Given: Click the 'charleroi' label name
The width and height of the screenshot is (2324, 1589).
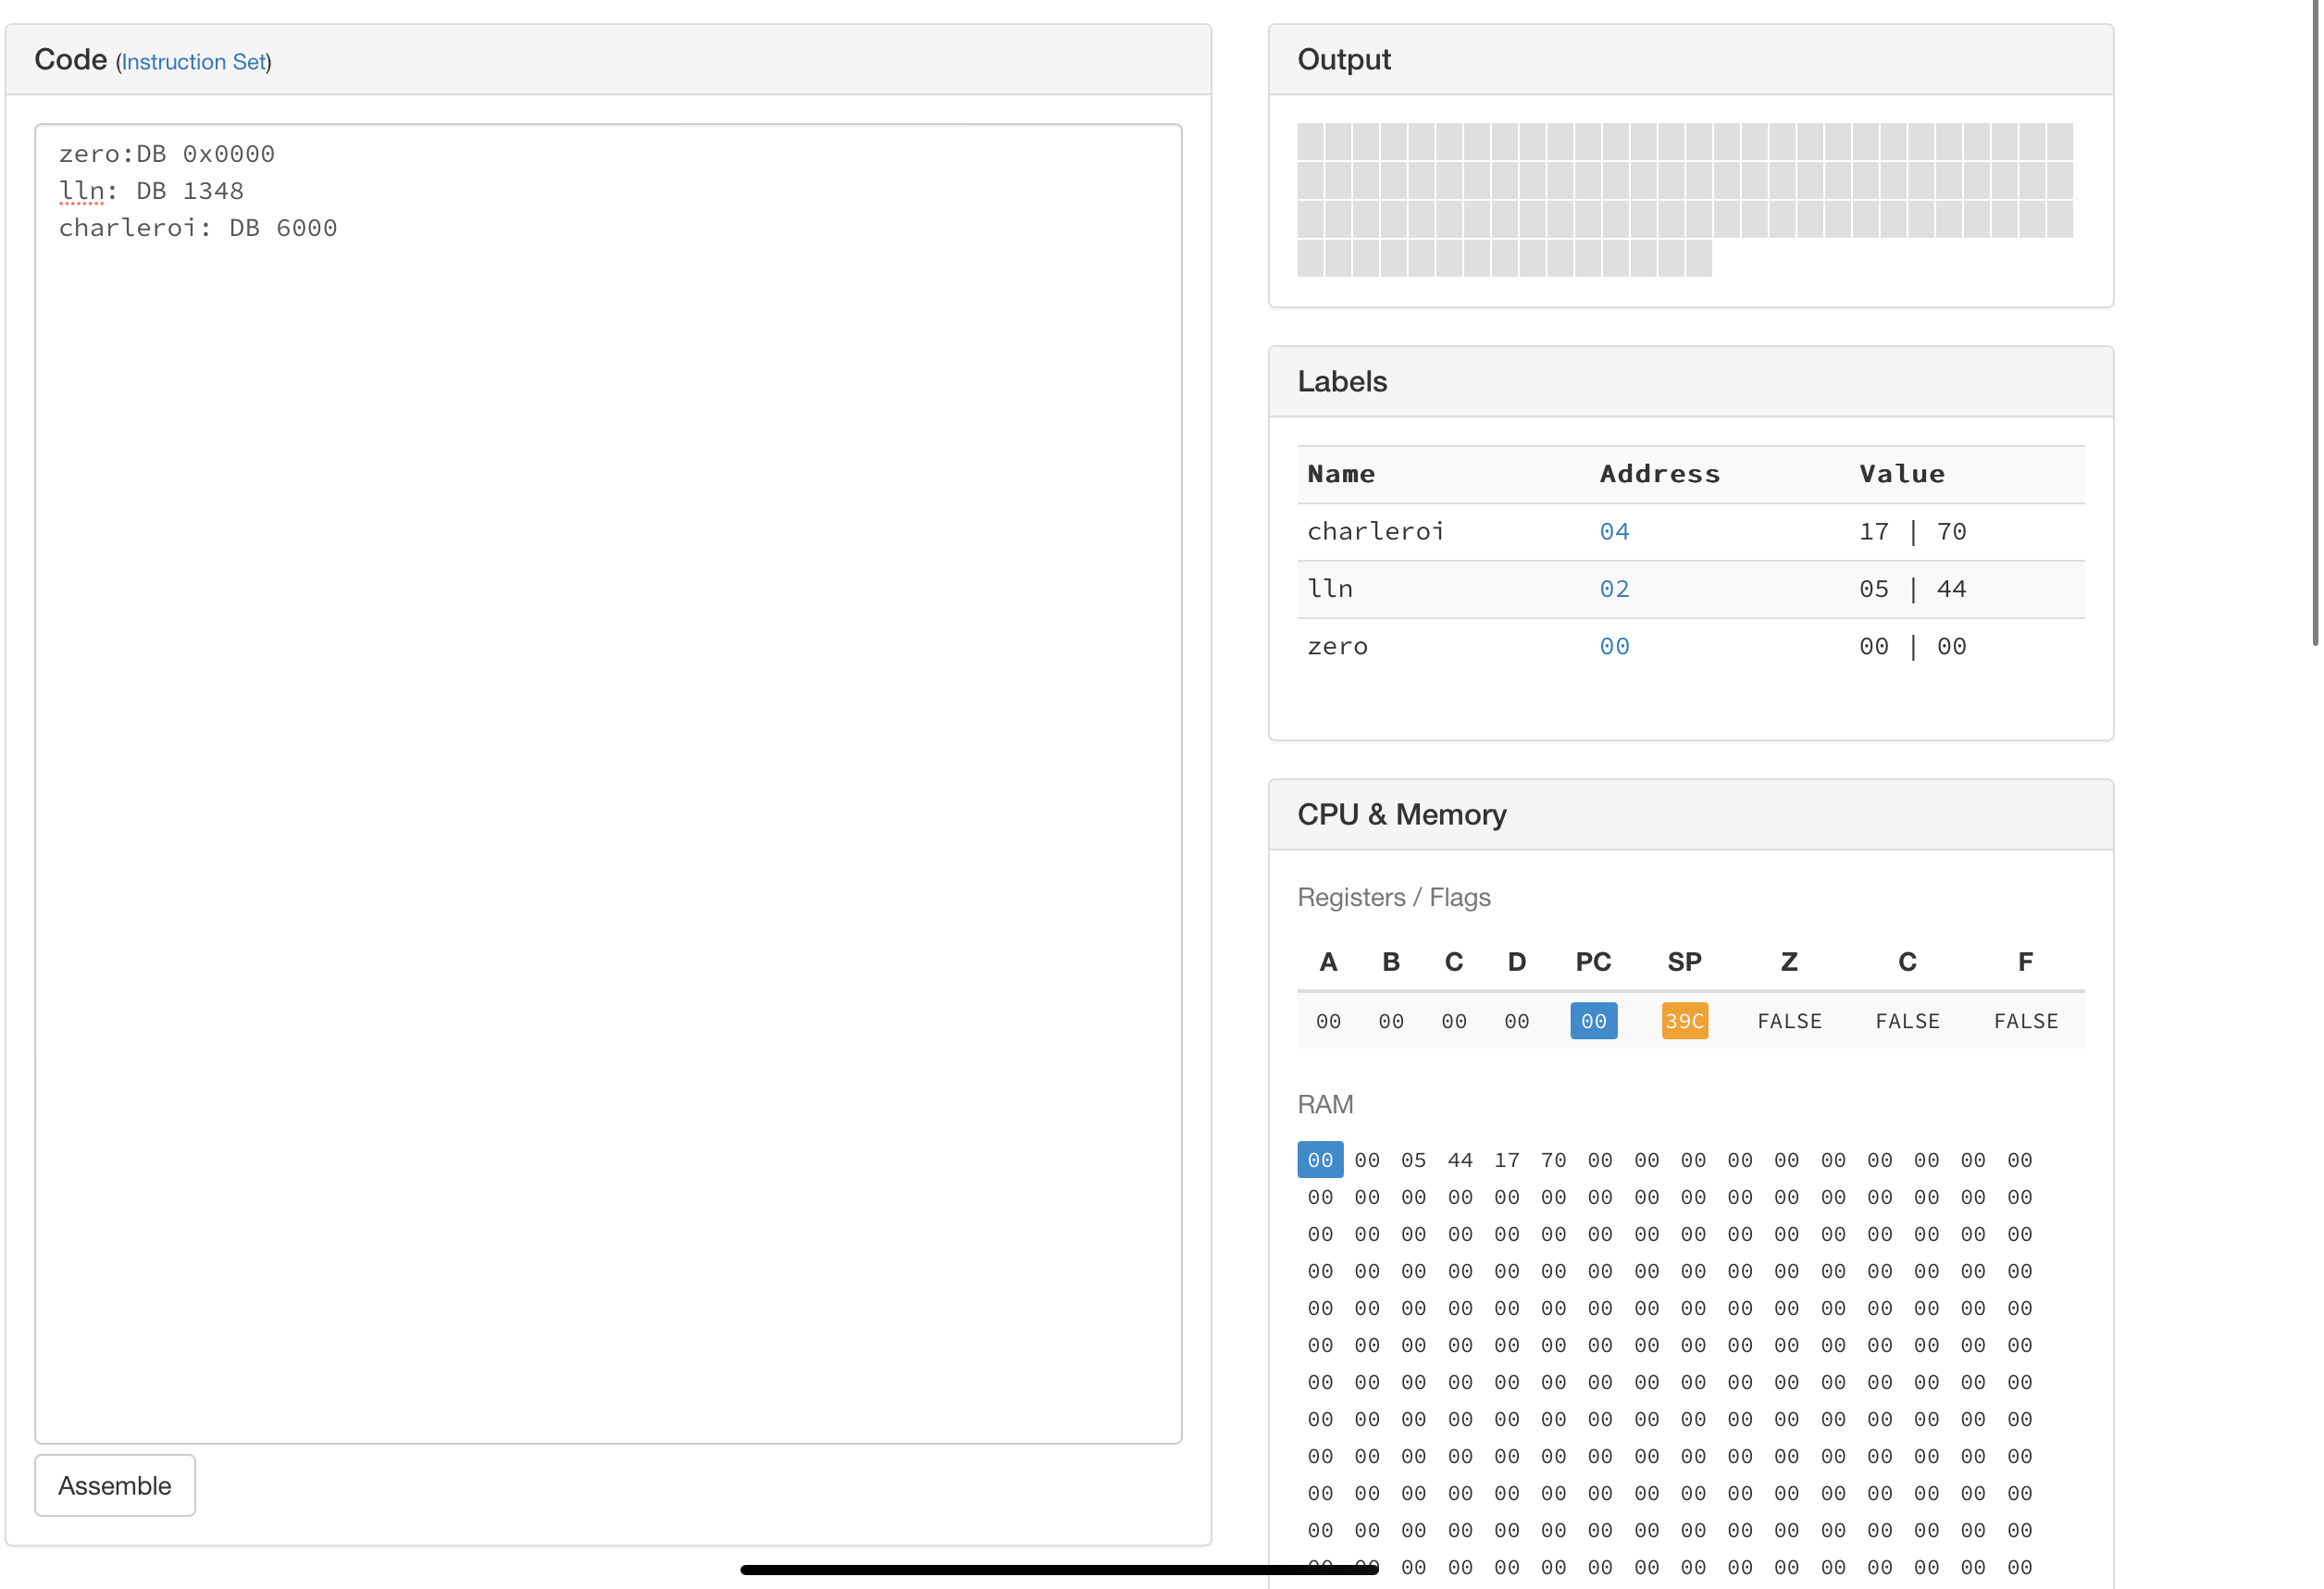Looking at the screenshot, I should point(1375,532).
